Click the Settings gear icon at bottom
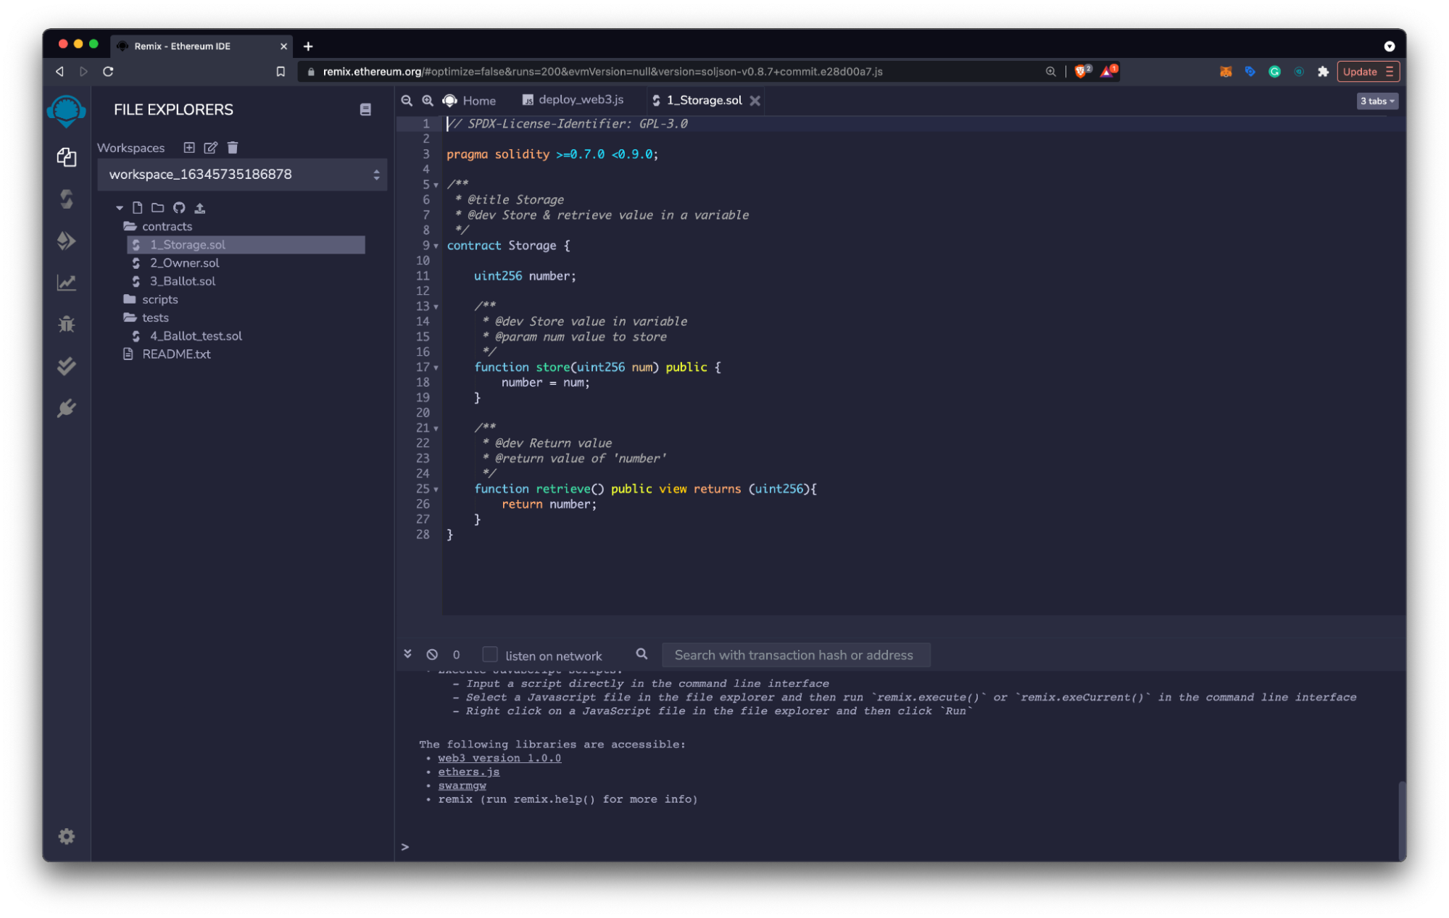This screenshot has height=918, width=1449. click(x=65, y=837)
